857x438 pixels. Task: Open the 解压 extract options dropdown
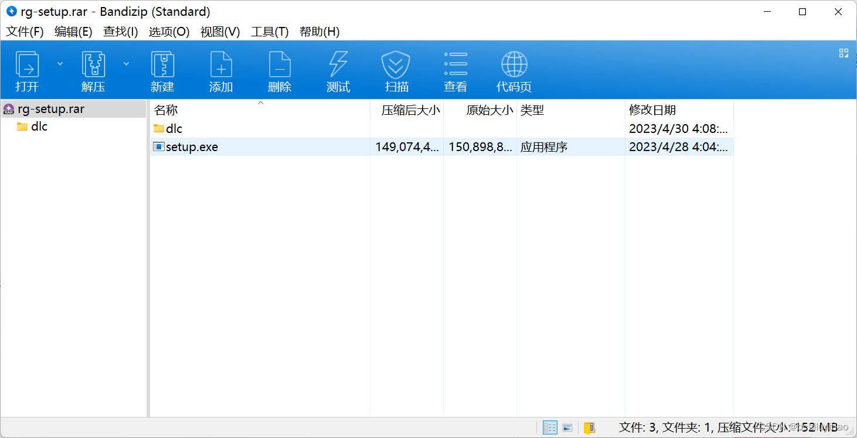127,63
